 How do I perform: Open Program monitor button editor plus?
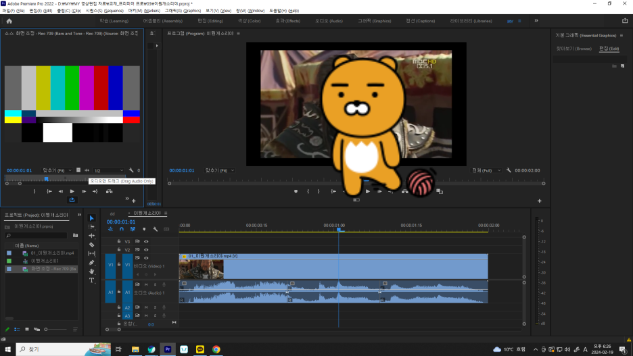540,201
